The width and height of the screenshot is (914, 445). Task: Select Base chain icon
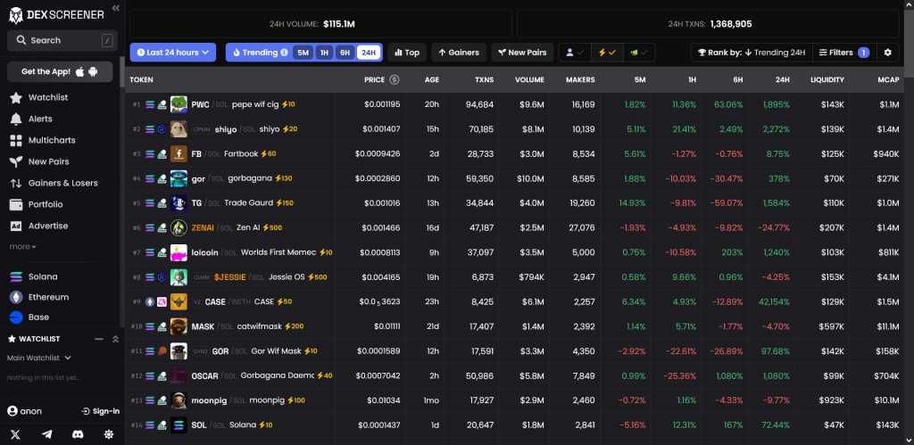point(17,317)
